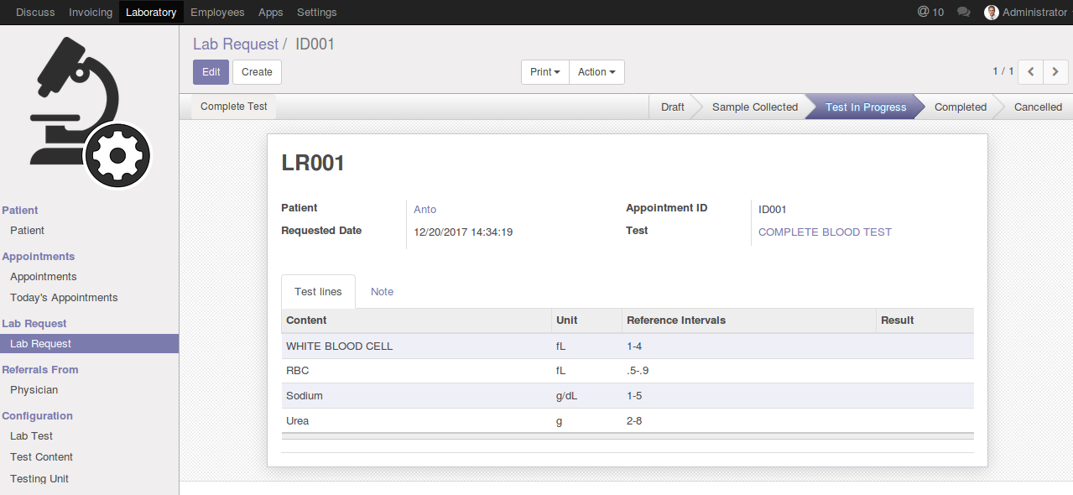Open COMPLETE BLOOD TEST link
The height and width of the screenshot is (495, 1073).
tap(825, 232)
